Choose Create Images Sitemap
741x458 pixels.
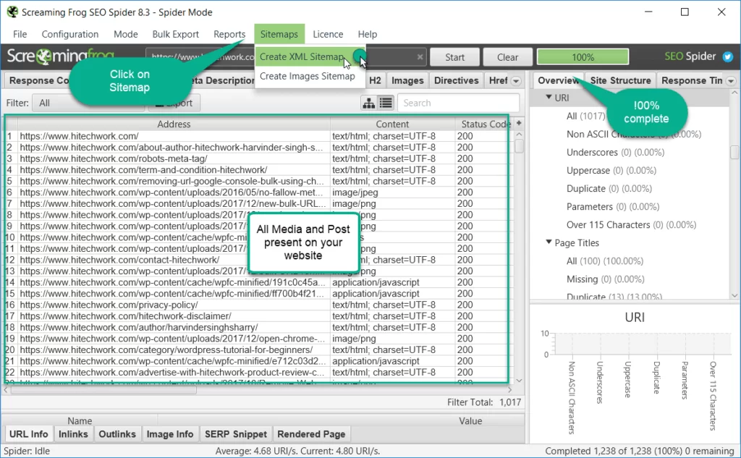[310, 76]
